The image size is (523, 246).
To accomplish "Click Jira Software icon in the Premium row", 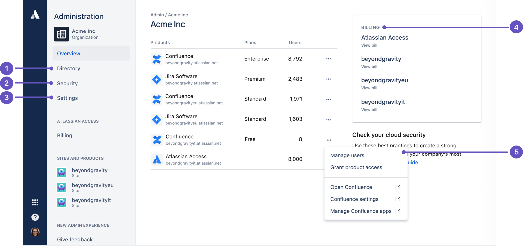I will click(x=157, y=79).
